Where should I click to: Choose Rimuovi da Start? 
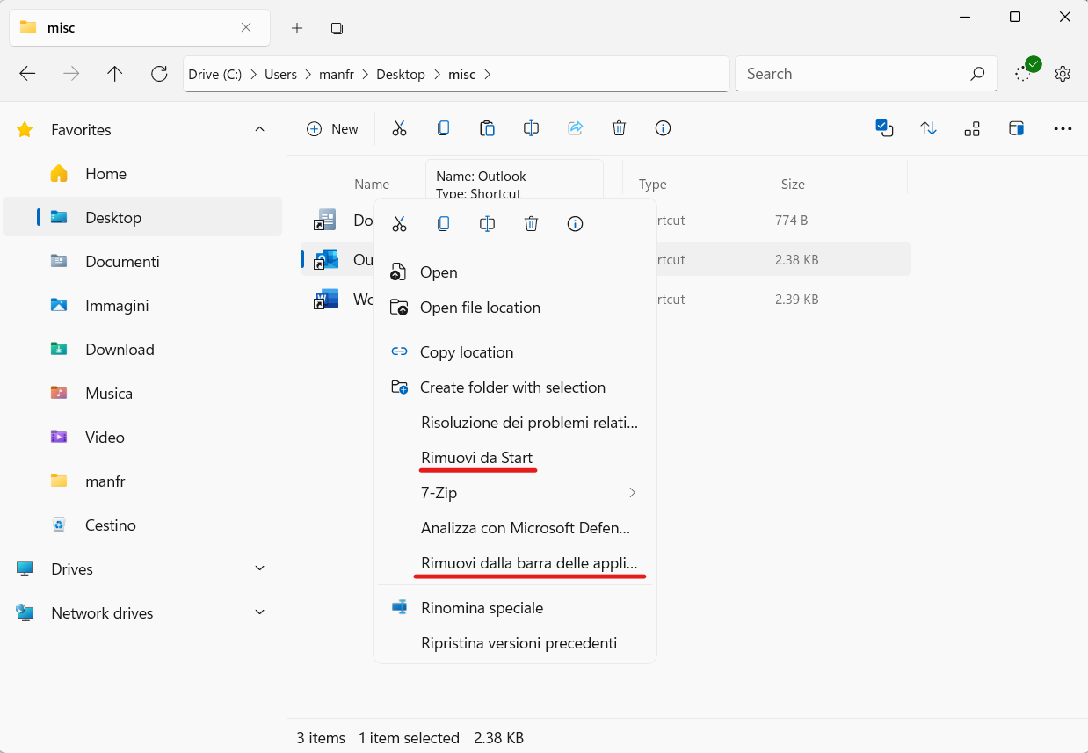pos(515,458)
